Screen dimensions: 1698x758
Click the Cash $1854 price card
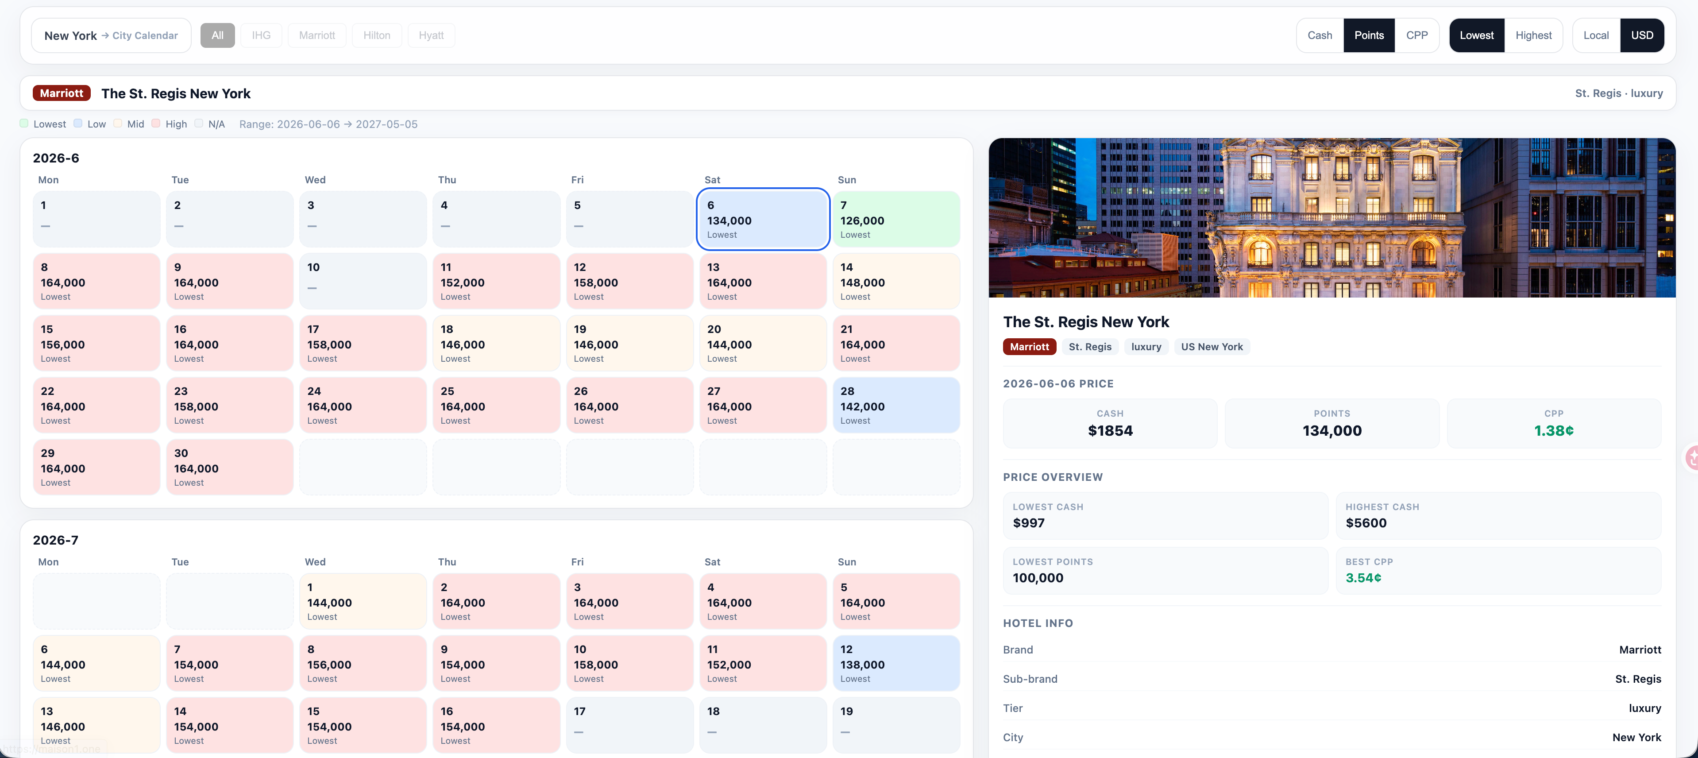1110,423
